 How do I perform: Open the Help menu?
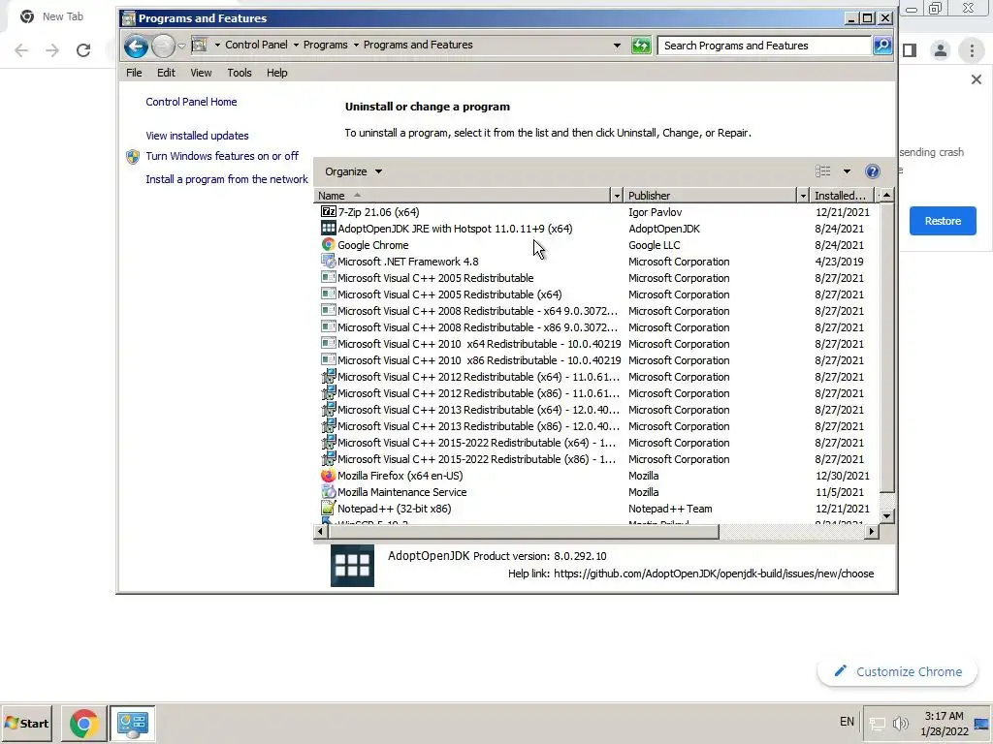(x=276, y=73)
